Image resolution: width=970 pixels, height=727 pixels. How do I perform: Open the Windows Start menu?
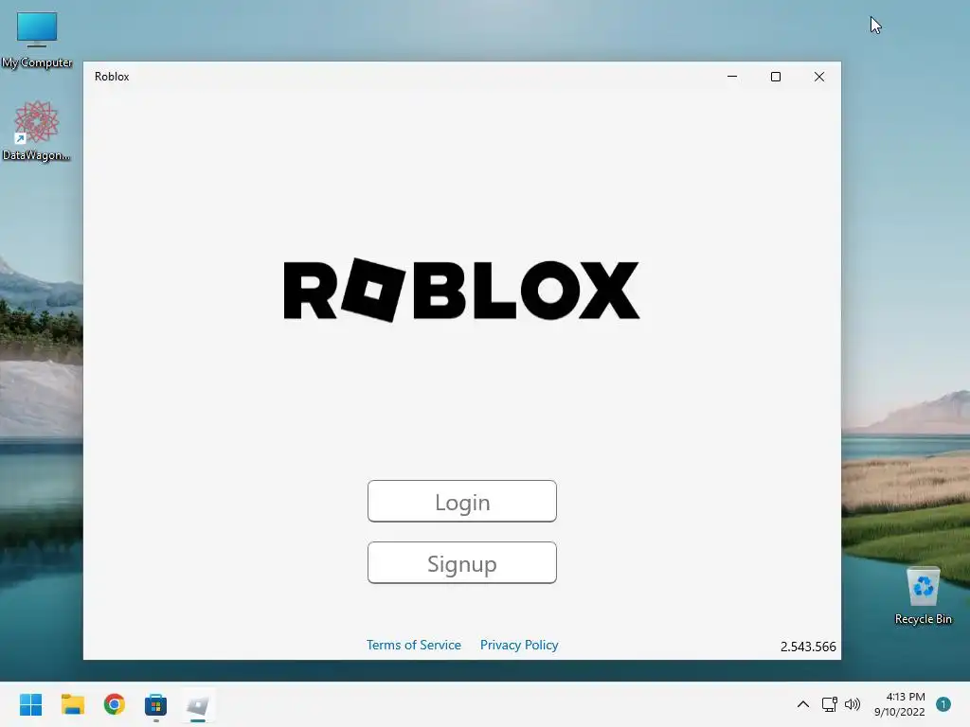31,704
